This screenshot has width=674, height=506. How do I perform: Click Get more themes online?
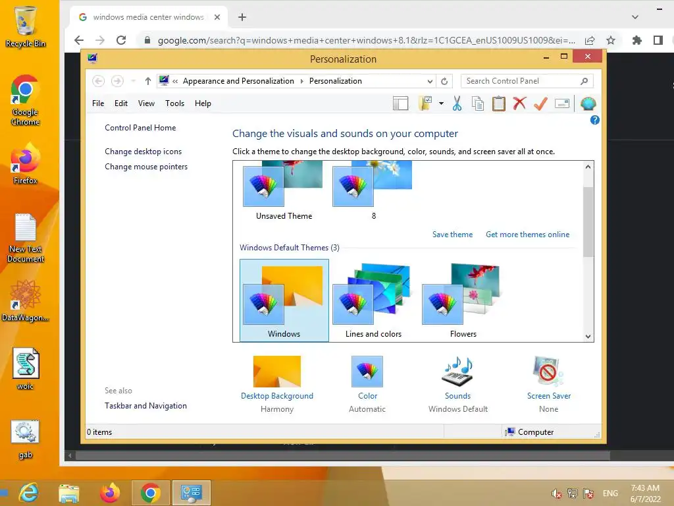point(527,235)
